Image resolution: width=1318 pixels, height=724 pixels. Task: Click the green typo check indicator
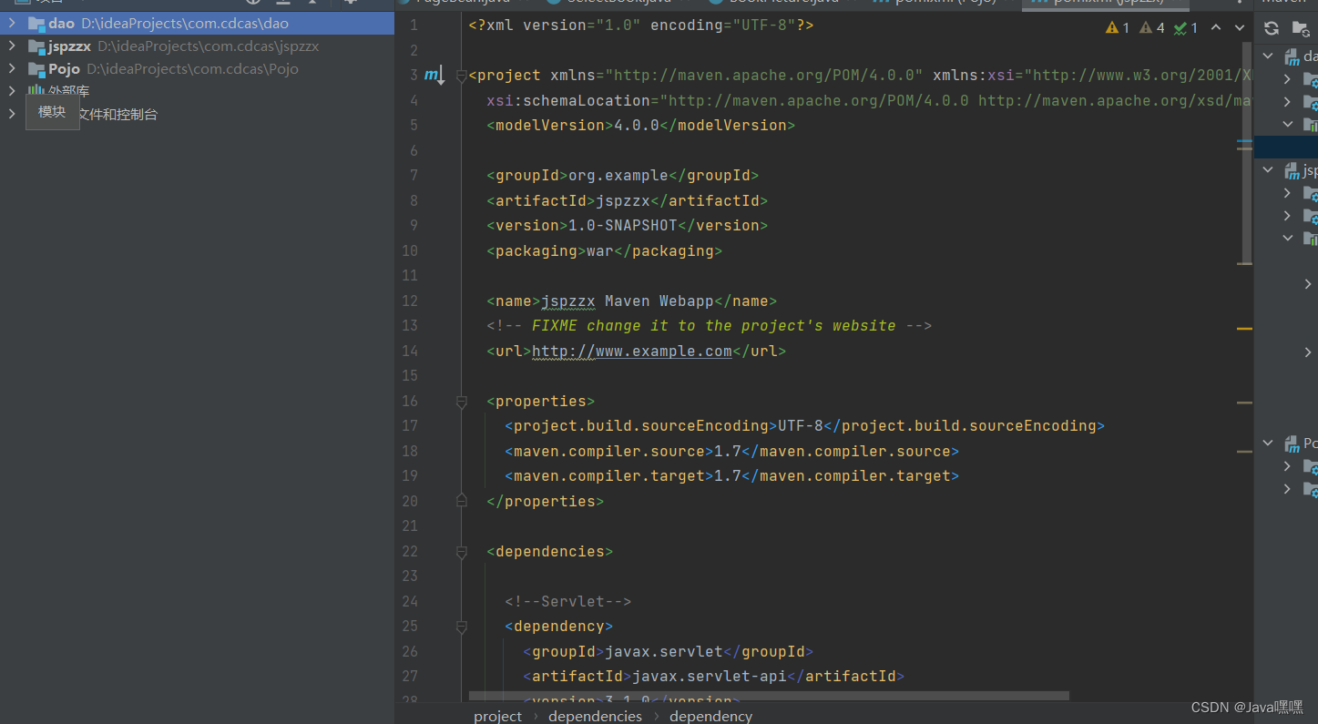point(1186,28)
